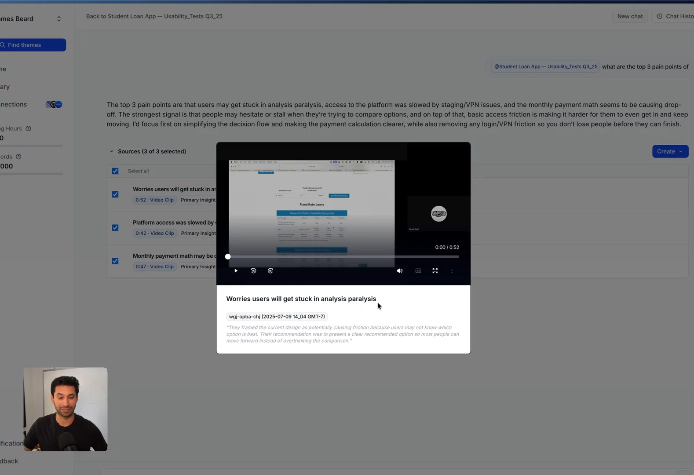Click the search icon in Find themes
694x475 pixels.
[3, 45]
